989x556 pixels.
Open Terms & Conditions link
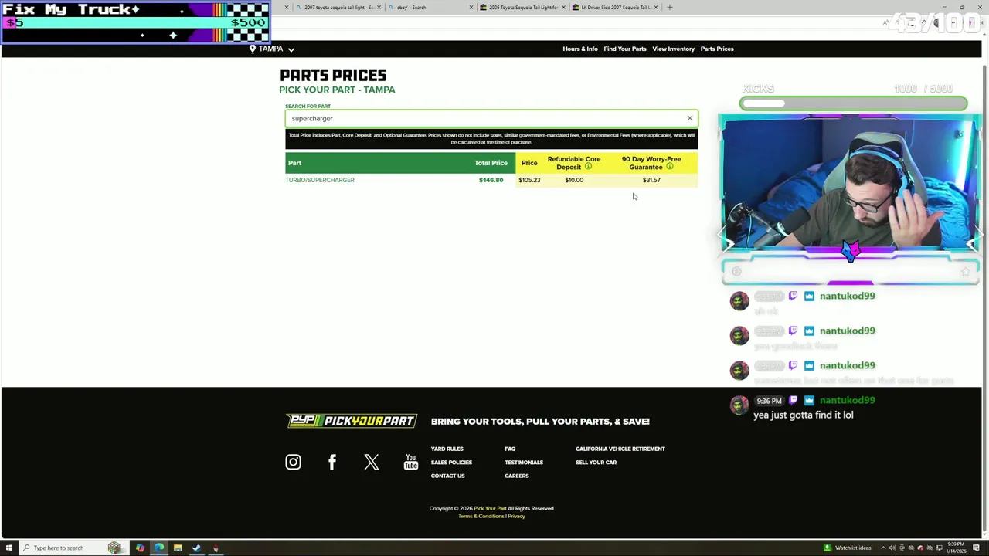(x=481, y=516)
